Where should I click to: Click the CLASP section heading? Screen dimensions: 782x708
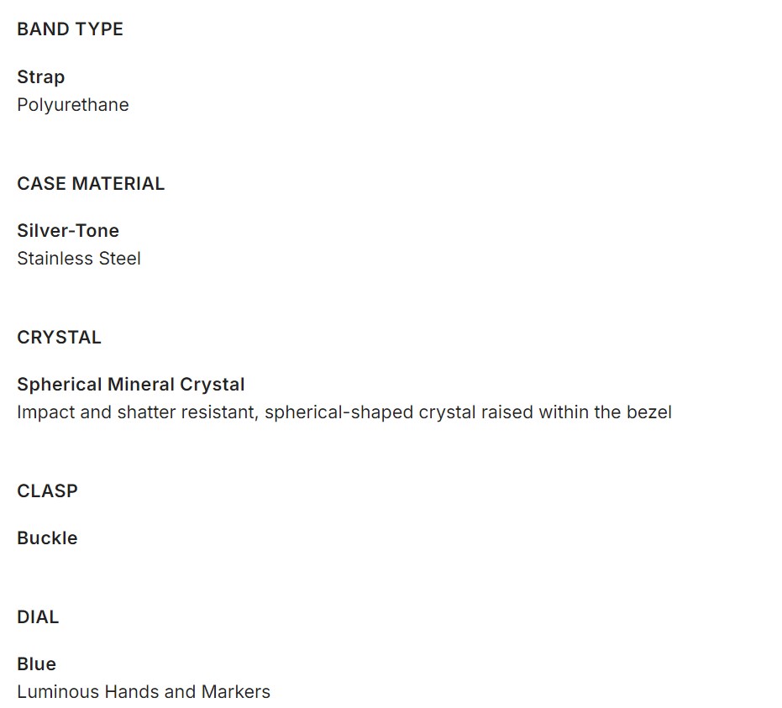[47, 491]
